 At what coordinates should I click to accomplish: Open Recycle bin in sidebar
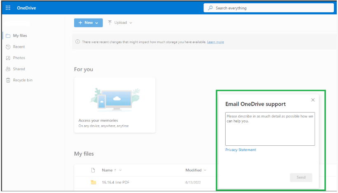[x=23, y=80]
